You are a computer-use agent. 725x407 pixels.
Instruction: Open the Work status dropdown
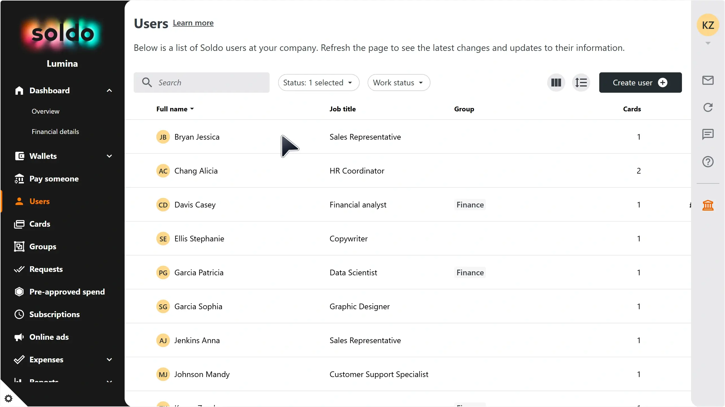(399, 83)
